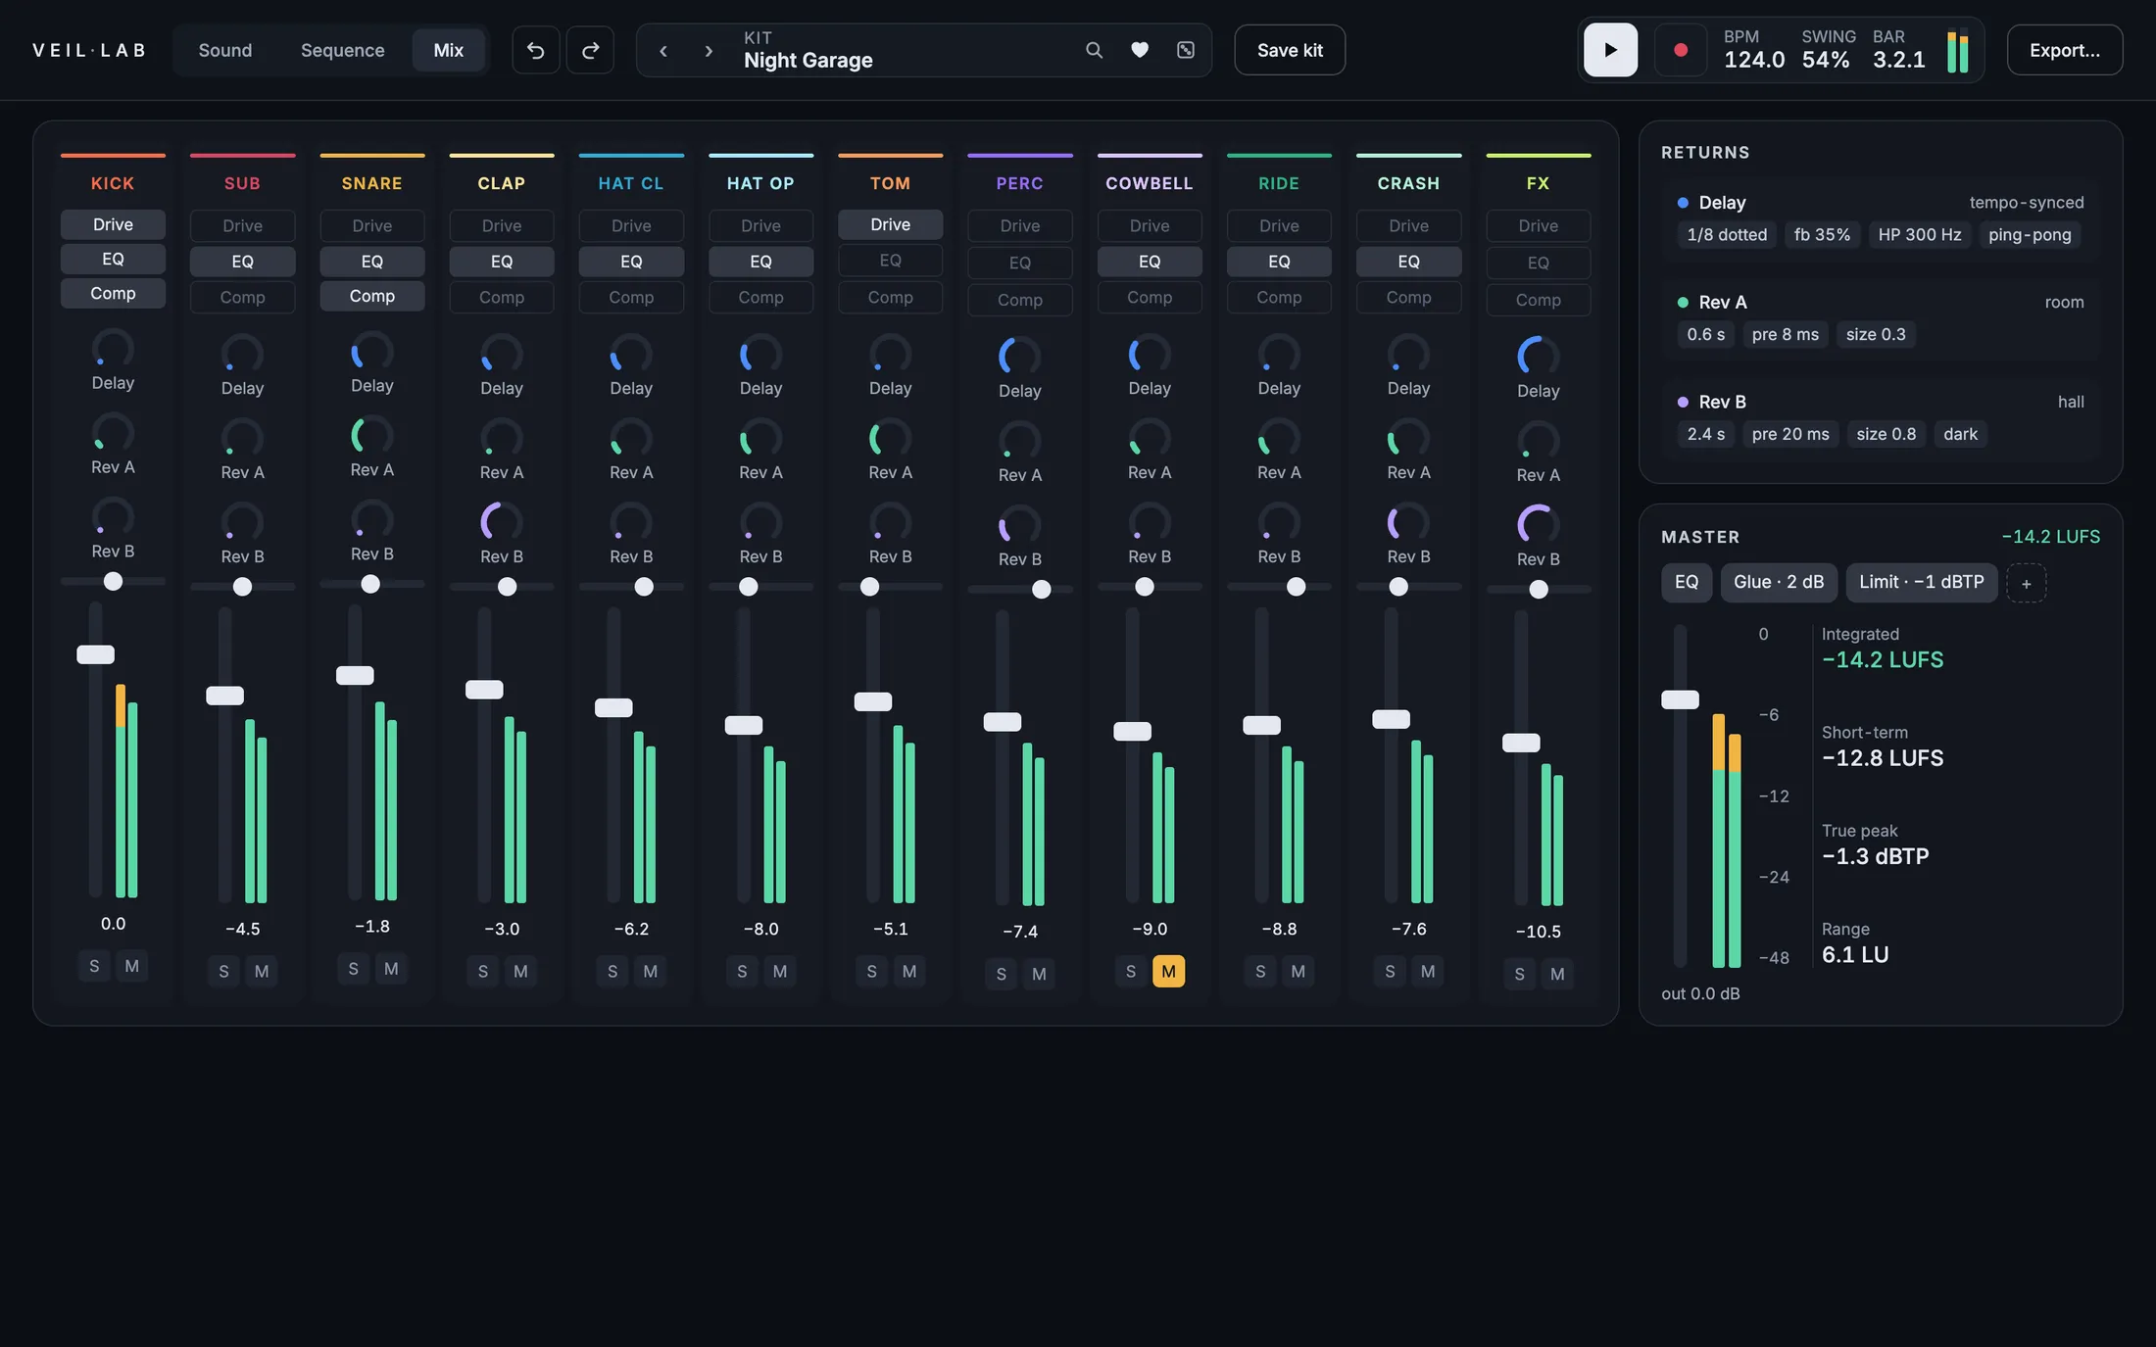Screen dimensions: 2156x1347
Task: Toggle Drive on the TOM channel
Action: [890, 224]
